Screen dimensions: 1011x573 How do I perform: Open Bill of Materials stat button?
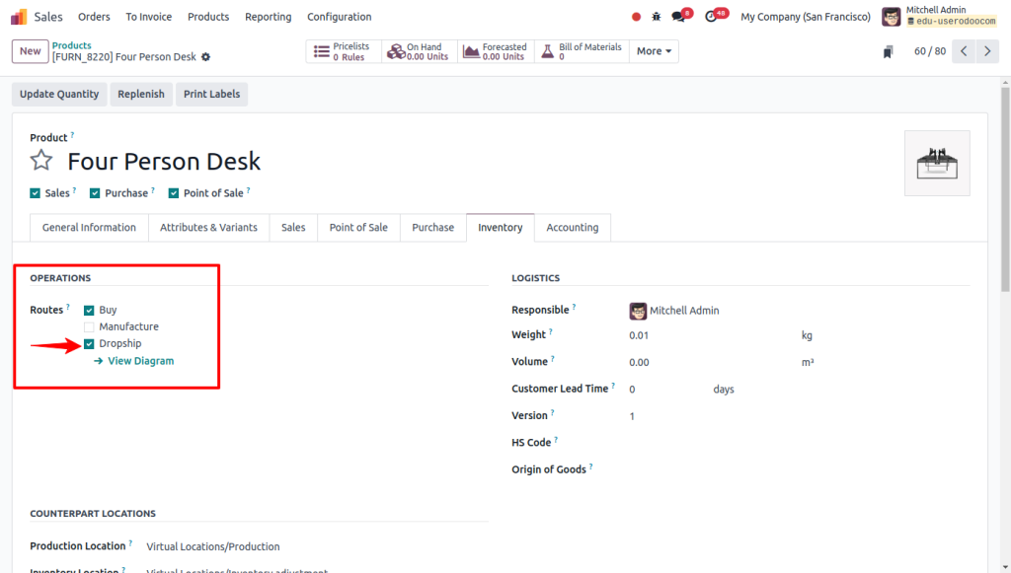(582, 51)
